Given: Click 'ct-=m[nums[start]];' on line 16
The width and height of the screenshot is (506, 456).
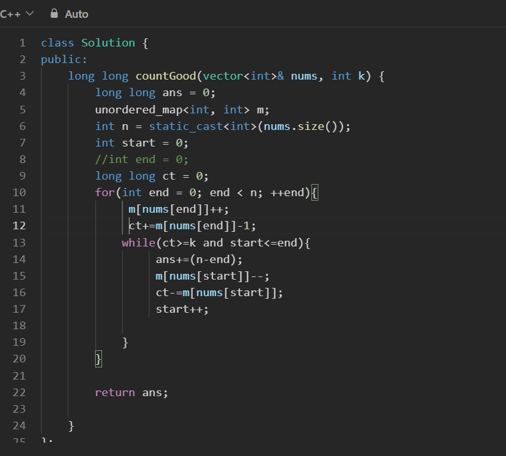Looking at the screenshot, I should point(219,292).
